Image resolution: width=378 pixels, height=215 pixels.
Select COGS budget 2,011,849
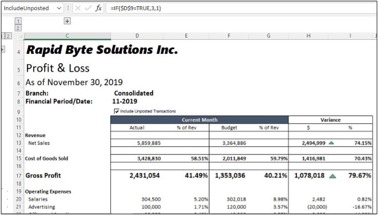click(234, 159)
